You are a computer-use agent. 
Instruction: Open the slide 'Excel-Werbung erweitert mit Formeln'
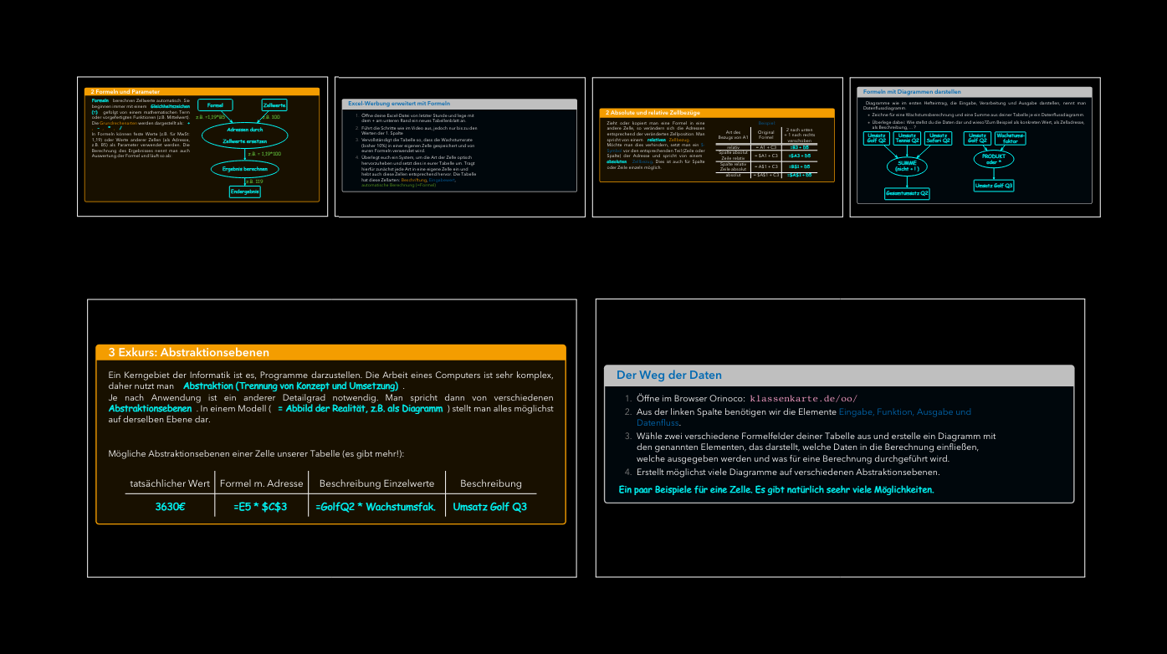point(459,146)
